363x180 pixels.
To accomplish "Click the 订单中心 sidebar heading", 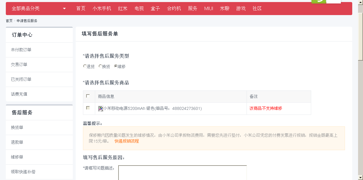I will 22,35.
